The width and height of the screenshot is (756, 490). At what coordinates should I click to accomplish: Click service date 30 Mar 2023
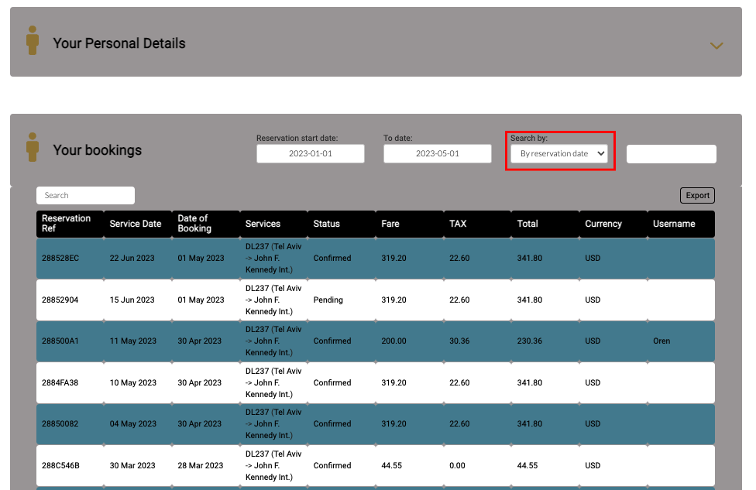click(132, 465)
